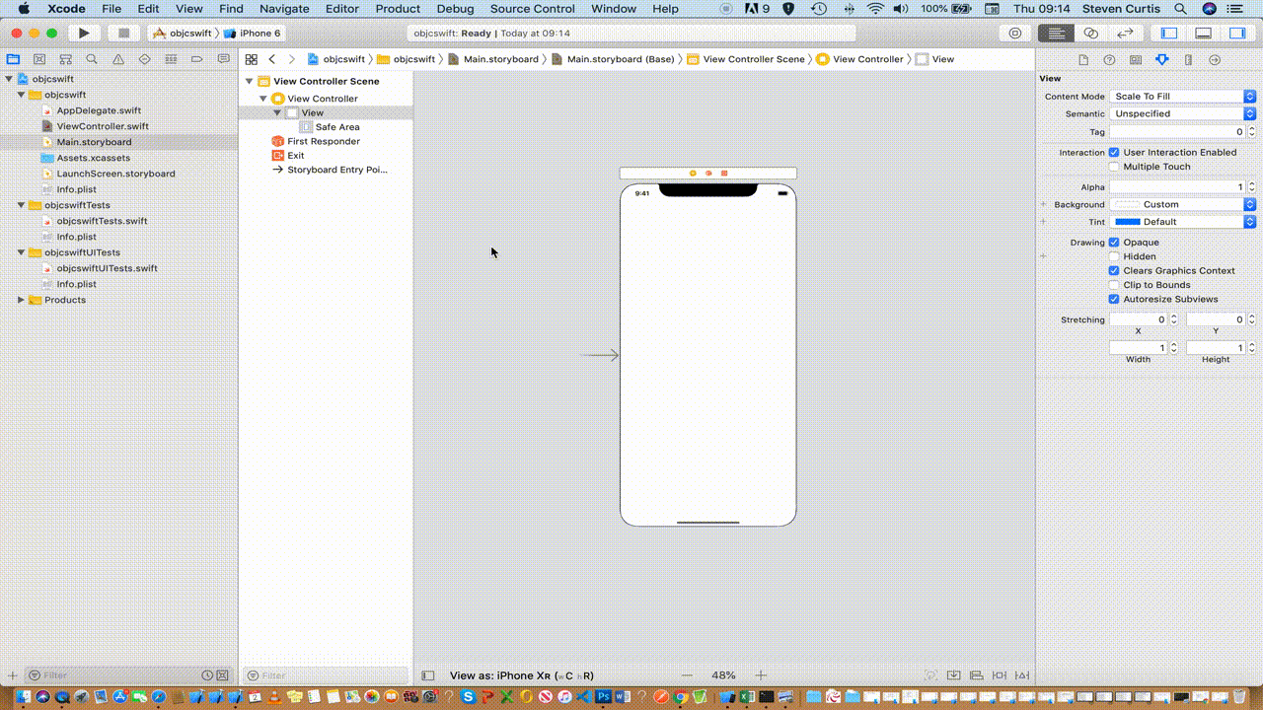1263x710 pixels.
Task: Run the project with the Play button
Action: pos(84,34)
